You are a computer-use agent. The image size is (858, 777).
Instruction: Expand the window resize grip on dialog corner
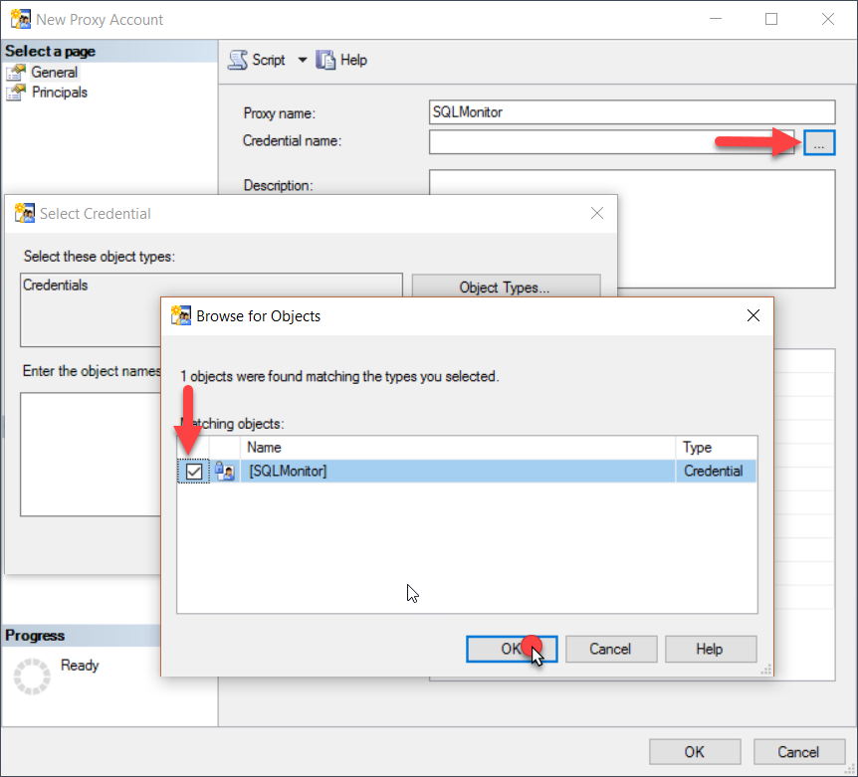coord(764,669)
